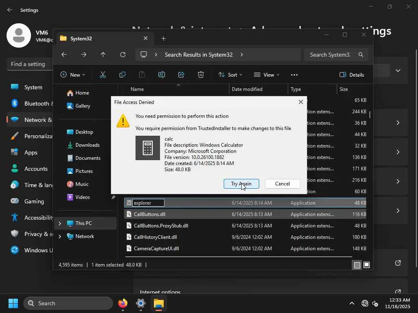Click the explorer rename text field
The height and width of the screenshot is (313, 418).
coord(148,203)
